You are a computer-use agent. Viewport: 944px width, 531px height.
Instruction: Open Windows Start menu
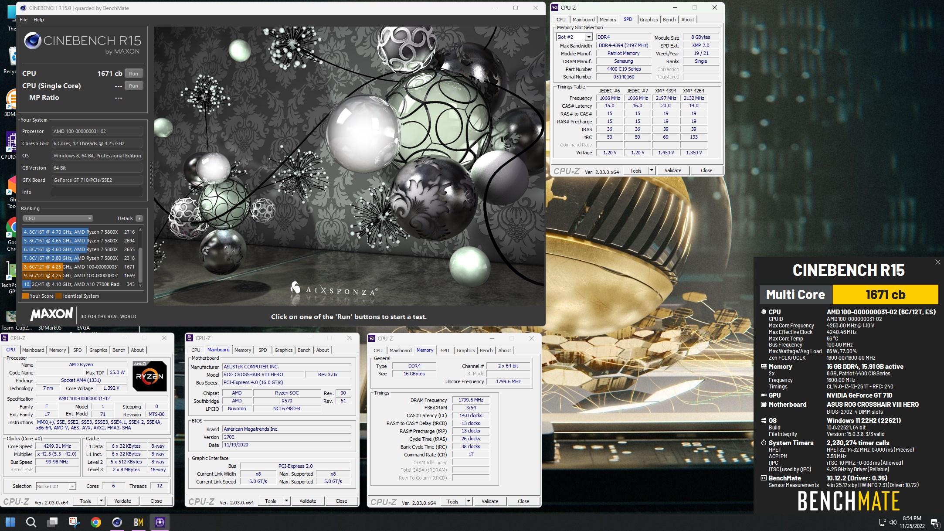point(10,522)
